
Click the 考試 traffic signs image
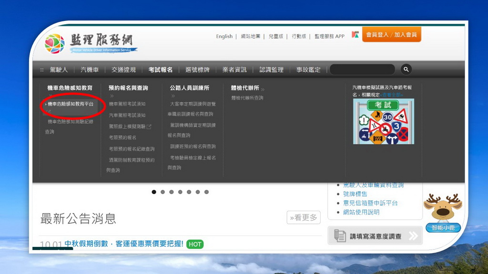pos(383,122)
